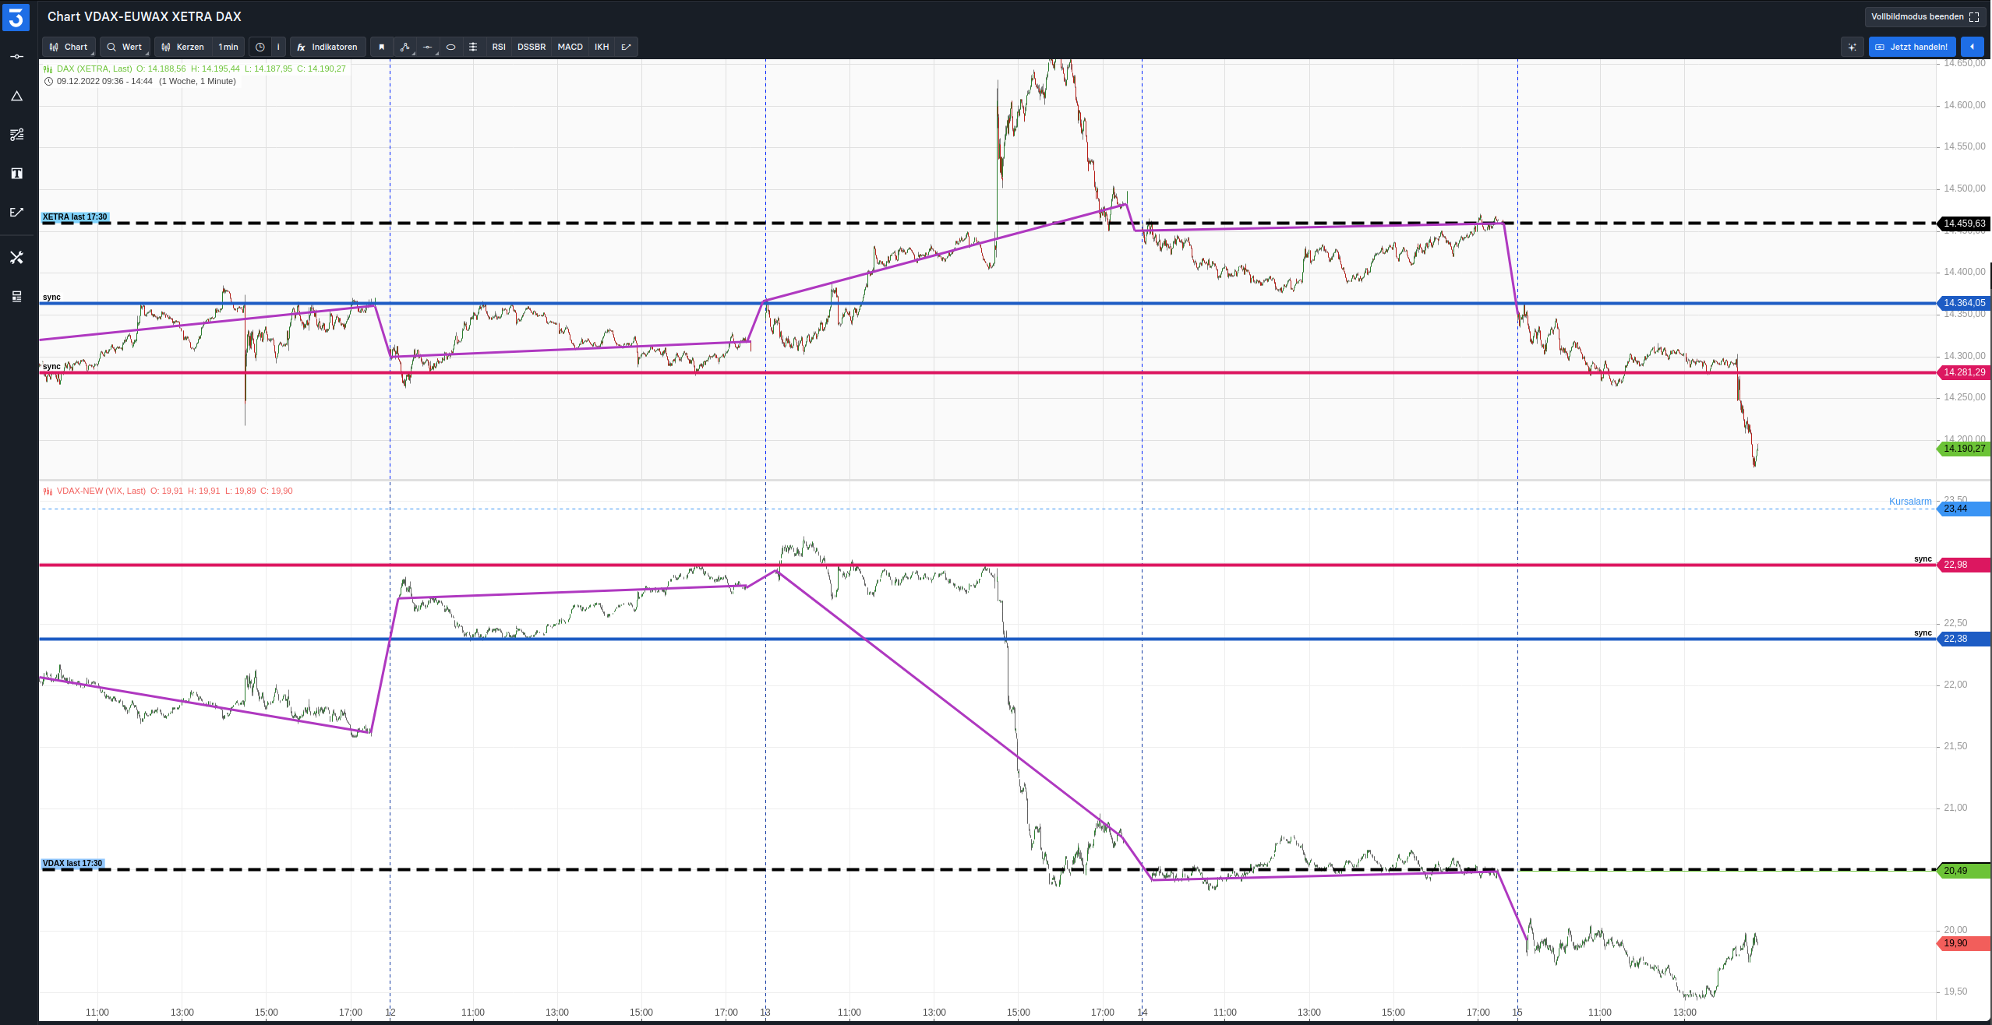Viewport: 1992px width, 1025px height.
Task: Toggle the MACD indicator
Action: click(570, 47)
